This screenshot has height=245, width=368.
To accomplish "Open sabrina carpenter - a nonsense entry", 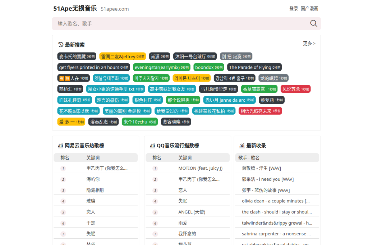I will click(x=276, y=234).
